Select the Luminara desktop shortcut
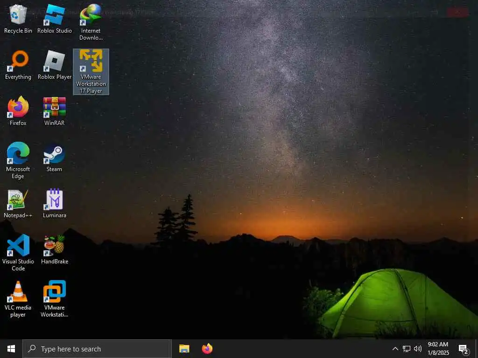The image size is (478, 358). point(55,204)
